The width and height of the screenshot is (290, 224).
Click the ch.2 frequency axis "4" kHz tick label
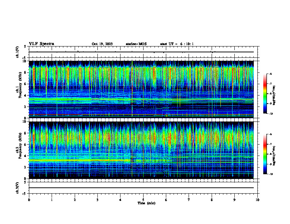click(25, 156)
